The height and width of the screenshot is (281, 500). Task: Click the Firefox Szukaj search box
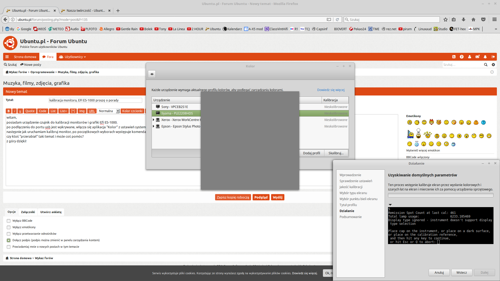[x=392, y=20]
